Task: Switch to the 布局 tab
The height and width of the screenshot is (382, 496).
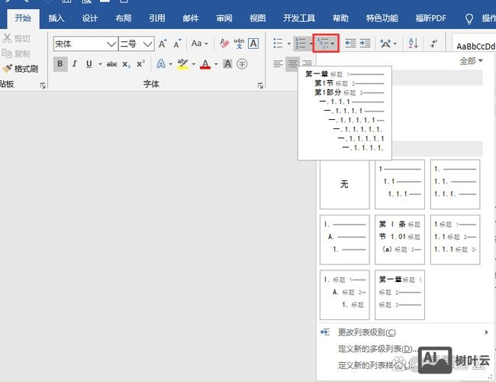Action: tap(124, 18)
